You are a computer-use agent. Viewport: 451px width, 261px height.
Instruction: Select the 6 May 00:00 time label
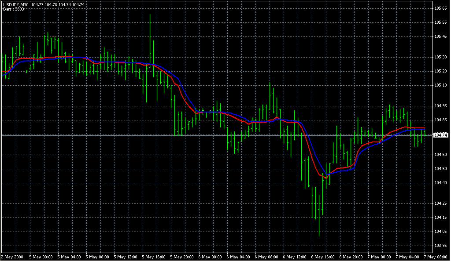point(211,256)
